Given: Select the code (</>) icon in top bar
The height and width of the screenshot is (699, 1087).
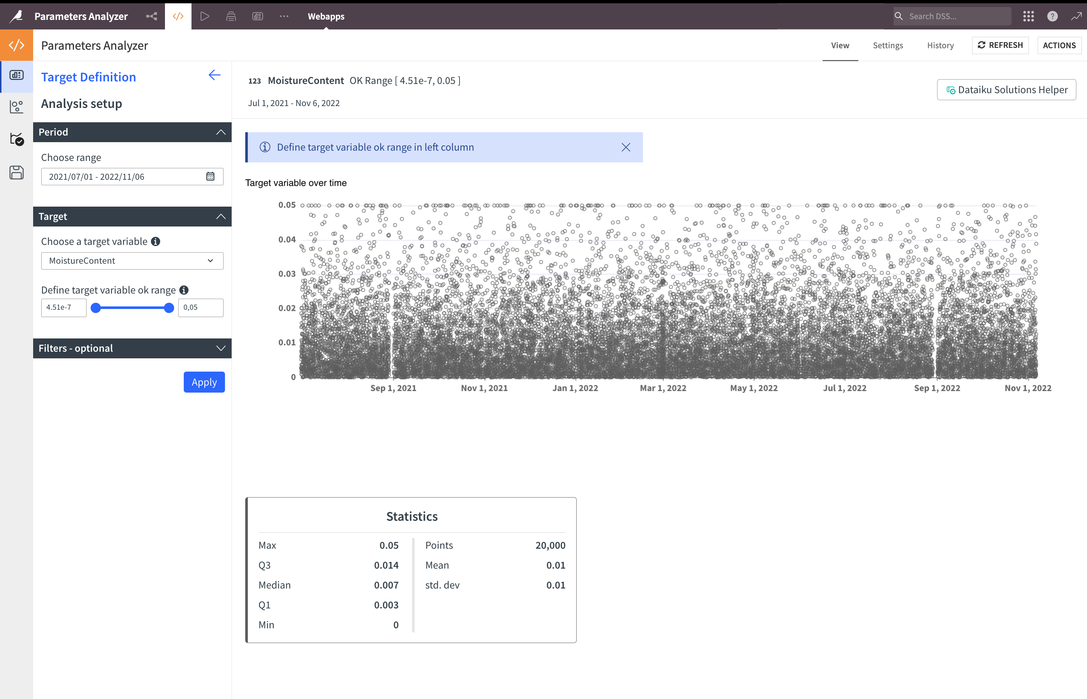Looking at the screenshot, I should point(178,16).
